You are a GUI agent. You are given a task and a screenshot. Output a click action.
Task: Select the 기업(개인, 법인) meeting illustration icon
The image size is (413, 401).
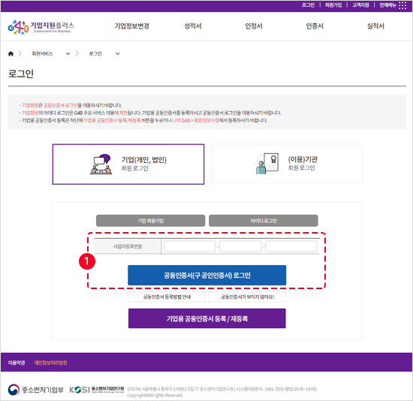101,164
